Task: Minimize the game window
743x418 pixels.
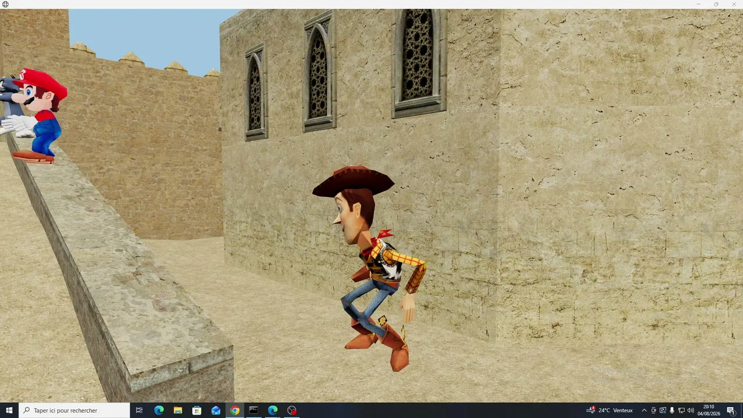Action: 698,4
